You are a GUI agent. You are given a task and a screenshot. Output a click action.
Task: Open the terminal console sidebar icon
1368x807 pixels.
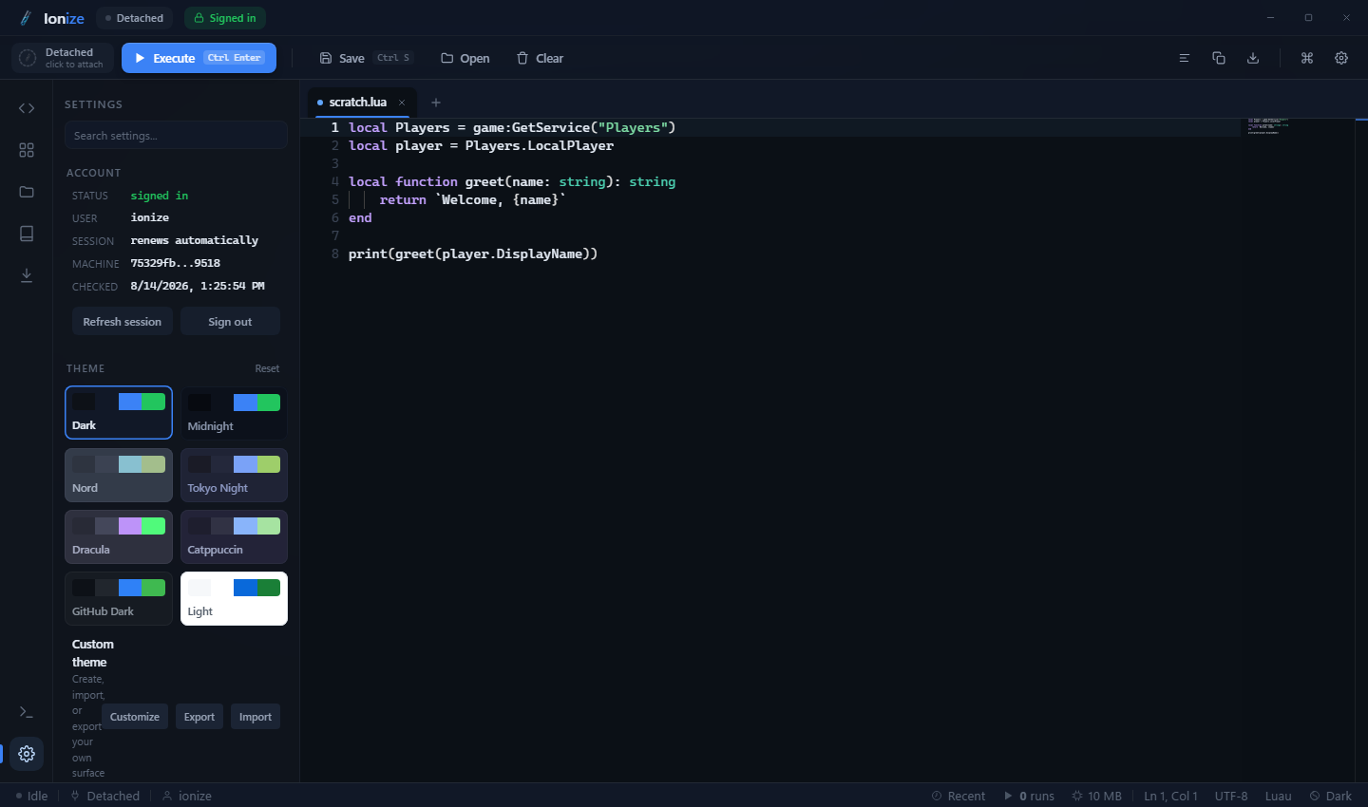27,712
